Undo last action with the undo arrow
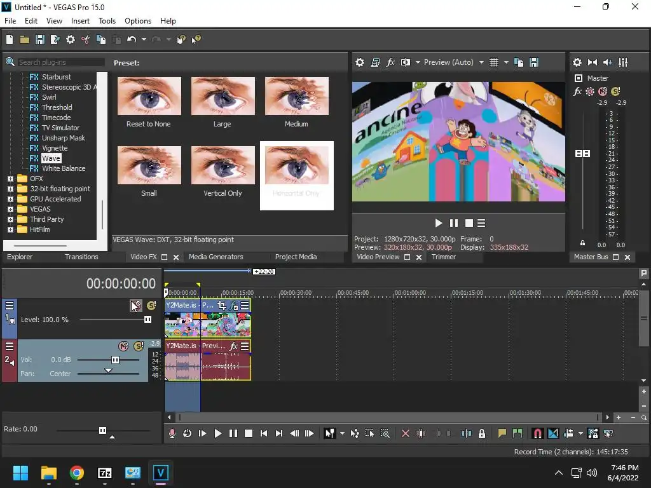Image resolution: width=651 pixels, height=488 pixels. point(132,39)
